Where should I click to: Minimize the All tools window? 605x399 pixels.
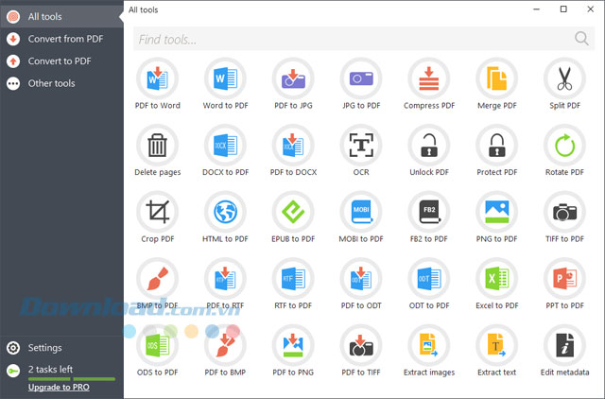[536, 9]
